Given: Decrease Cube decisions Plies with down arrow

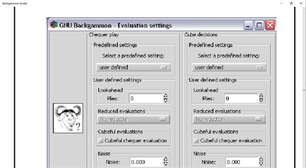Looking at the screenshot, I should point(261,100).
